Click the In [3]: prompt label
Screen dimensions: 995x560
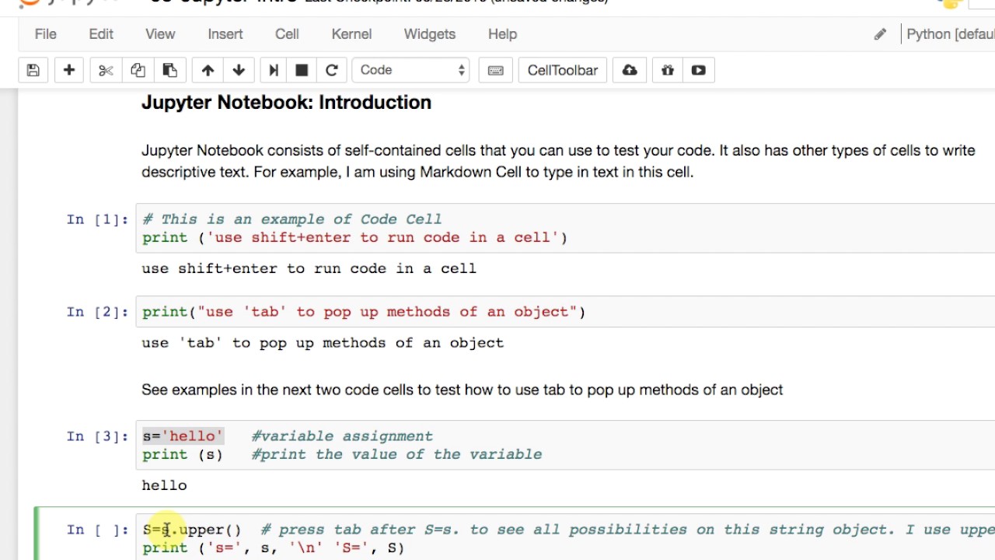click(x=97, y=436)
